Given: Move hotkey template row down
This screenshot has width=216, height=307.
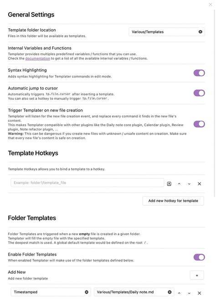Looking at the screenshot, I should [x=189, y=184].
